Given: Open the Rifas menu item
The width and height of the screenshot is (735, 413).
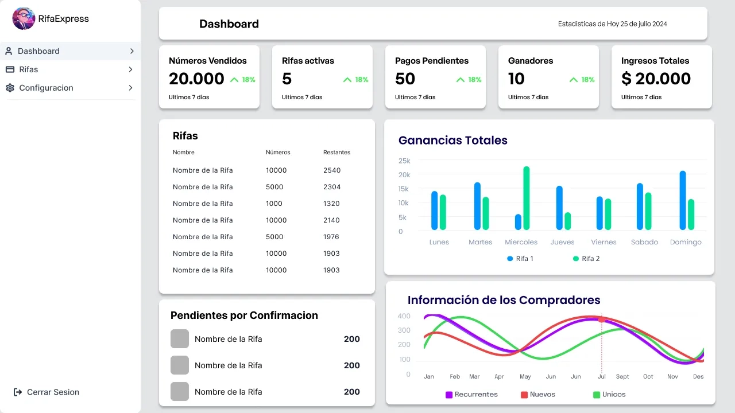Looking at the screenshot, I should (x=28, y=69).
